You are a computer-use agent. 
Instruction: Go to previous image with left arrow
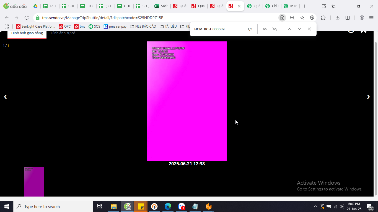5,97
